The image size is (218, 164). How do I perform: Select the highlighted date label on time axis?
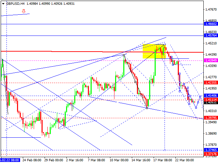pos(10,160)
